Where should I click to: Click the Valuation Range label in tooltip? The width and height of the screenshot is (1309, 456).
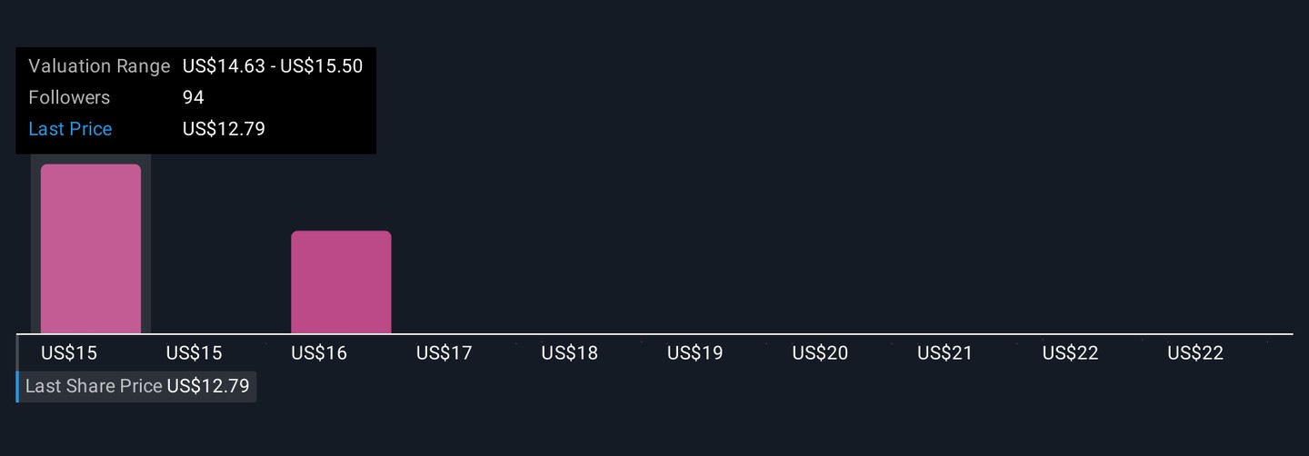click(99, 66)
